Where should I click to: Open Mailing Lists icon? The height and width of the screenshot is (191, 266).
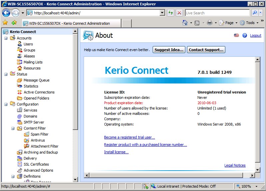[20, 62]
